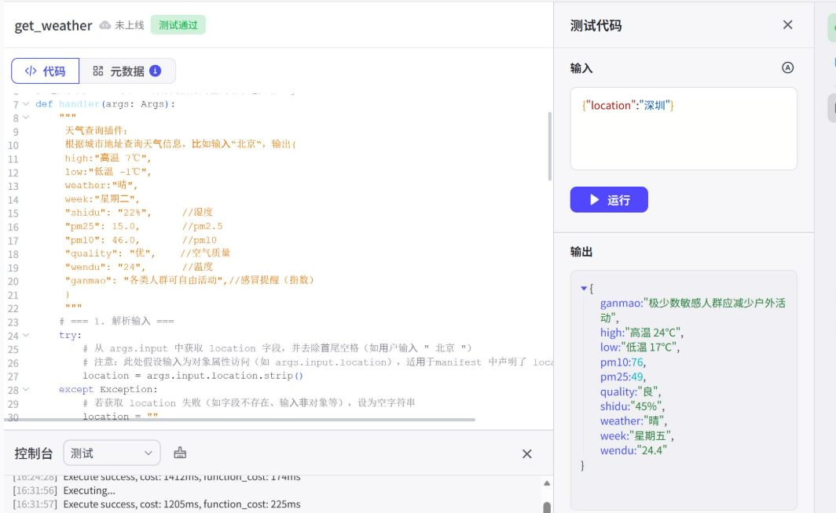836x513 pixels.
Task: Open the 测试 console dropdown
Action: click(112, 453)
